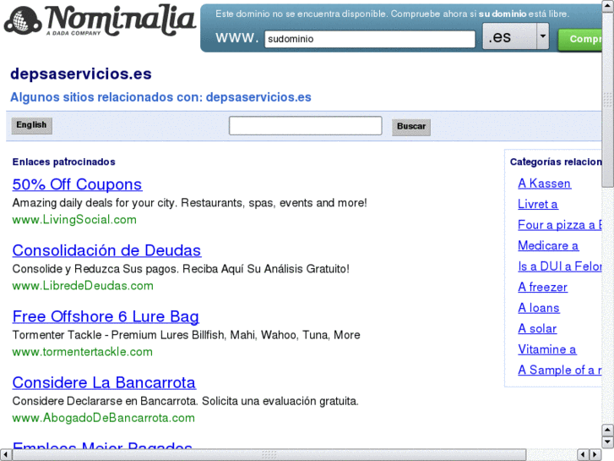The image size is (614, 461).
Task: Visit www.AbogadoDeBancarrota.com green URL
Action: [x=103, y=418]
